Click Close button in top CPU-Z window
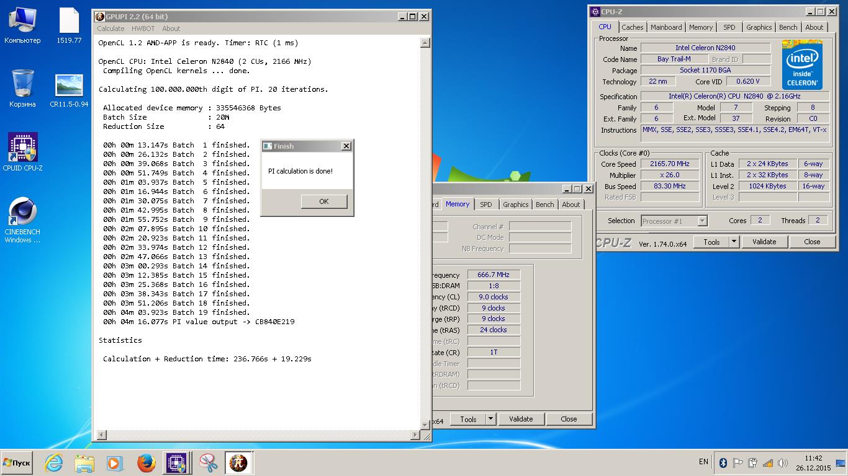Screen dimensions: 848x476 pos(812,242)
